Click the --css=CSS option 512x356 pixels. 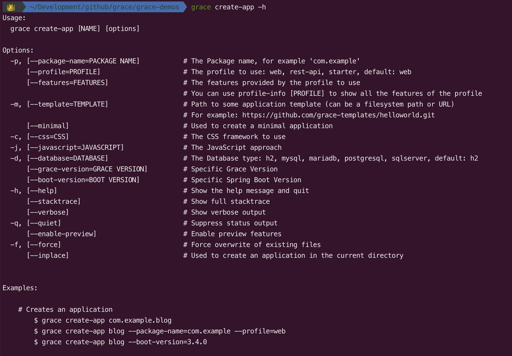pos(47,136)
